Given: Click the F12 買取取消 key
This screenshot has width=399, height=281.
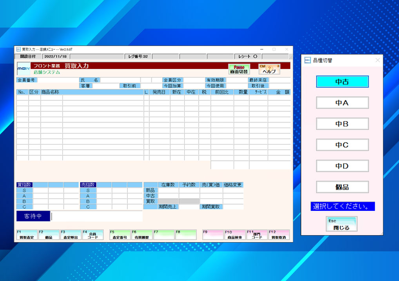Looking at the screenshot, I should (x=279, y=235).
